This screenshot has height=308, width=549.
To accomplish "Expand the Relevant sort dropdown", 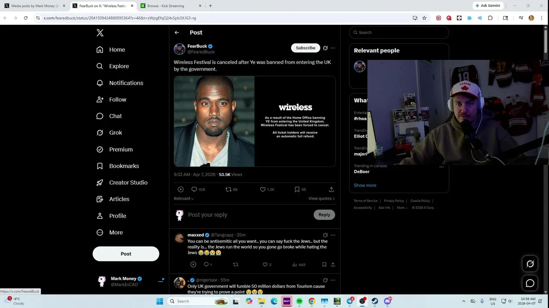I will tap(184, 198).
